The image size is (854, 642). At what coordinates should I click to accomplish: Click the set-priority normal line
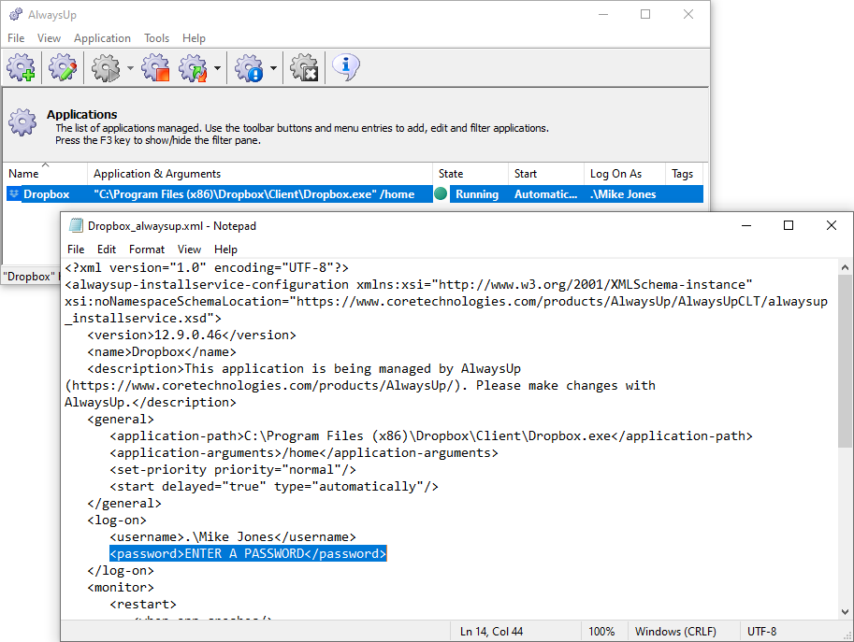[233, 470]
